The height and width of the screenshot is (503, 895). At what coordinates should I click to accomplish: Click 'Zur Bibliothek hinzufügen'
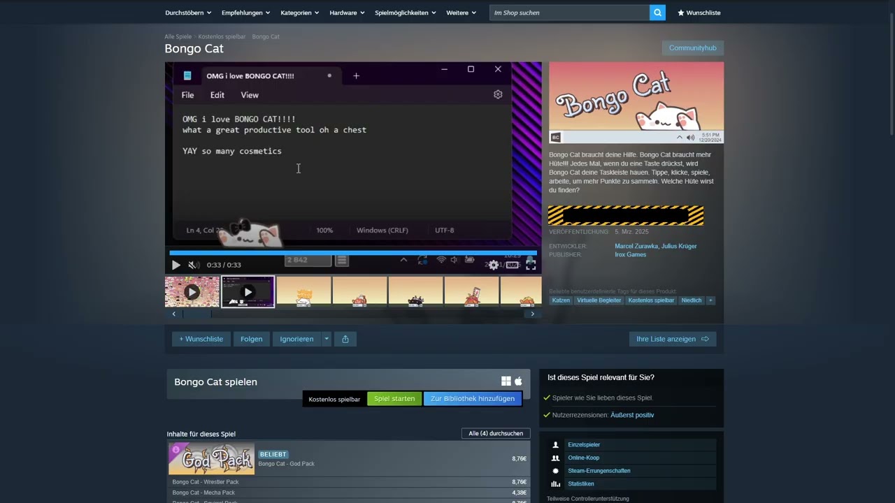point(473,399)
